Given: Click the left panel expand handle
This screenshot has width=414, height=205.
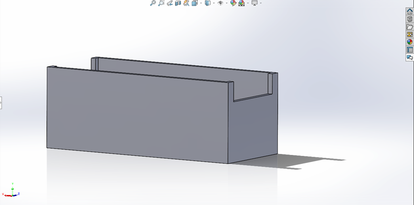Looking at the screenshot, I should pos(1,103).
